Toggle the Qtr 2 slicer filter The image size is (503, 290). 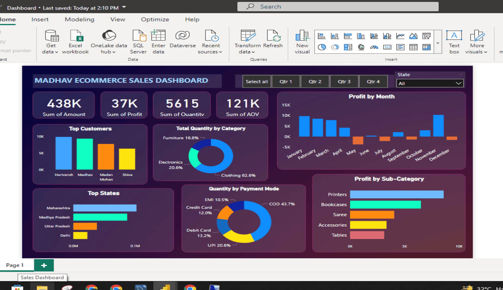(315, 81)
